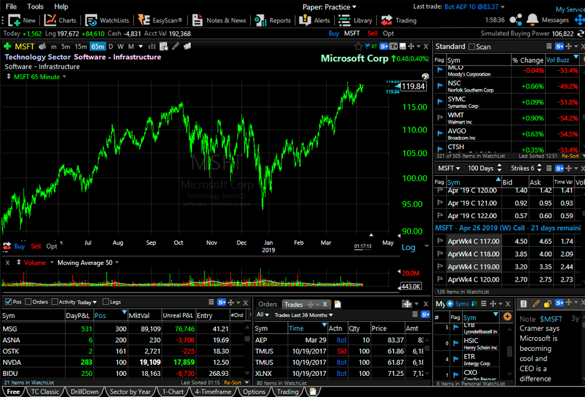Click the save disk icon on chart header
585x397 pixels.
pyautogui.click(x=402, y=46)
